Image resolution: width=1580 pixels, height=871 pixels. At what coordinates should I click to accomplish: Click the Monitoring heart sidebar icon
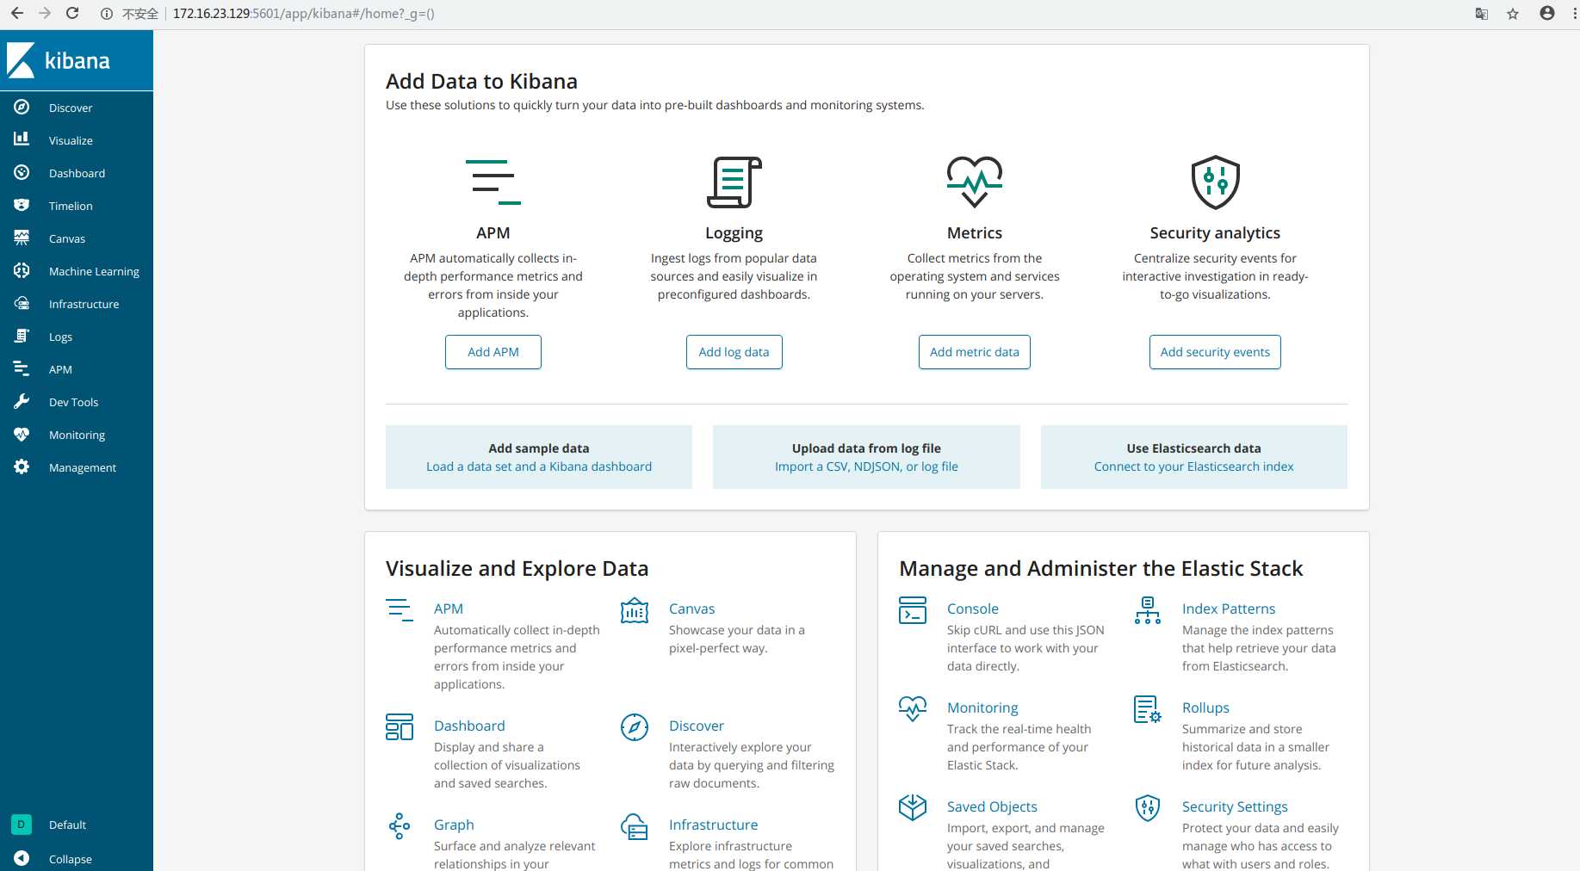[x=22, y=434]
